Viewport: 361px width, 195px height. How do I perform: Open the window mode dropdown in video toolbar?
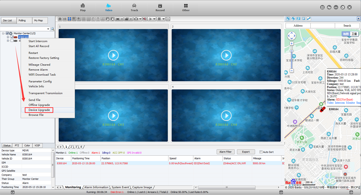tap(131, 19)
